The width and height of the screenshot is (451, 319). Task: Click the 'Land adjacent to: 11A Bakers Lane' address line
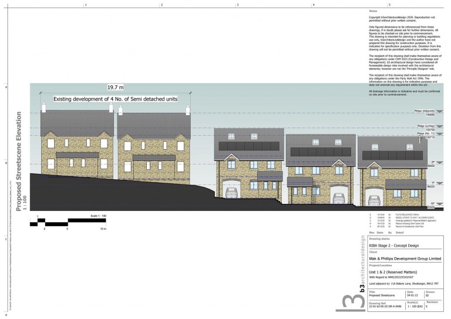pos(404,284)
